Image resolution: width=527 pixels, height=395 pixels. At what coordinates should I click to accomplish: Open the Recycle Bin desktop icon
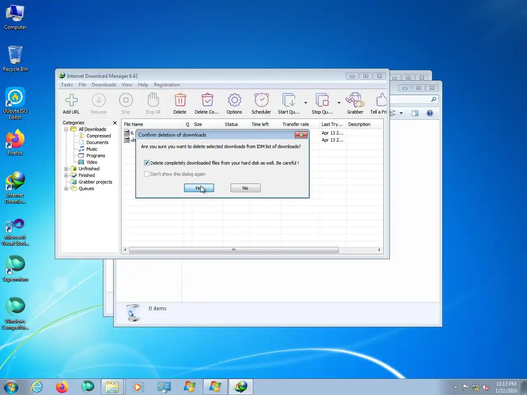click(x=15, y=58)
